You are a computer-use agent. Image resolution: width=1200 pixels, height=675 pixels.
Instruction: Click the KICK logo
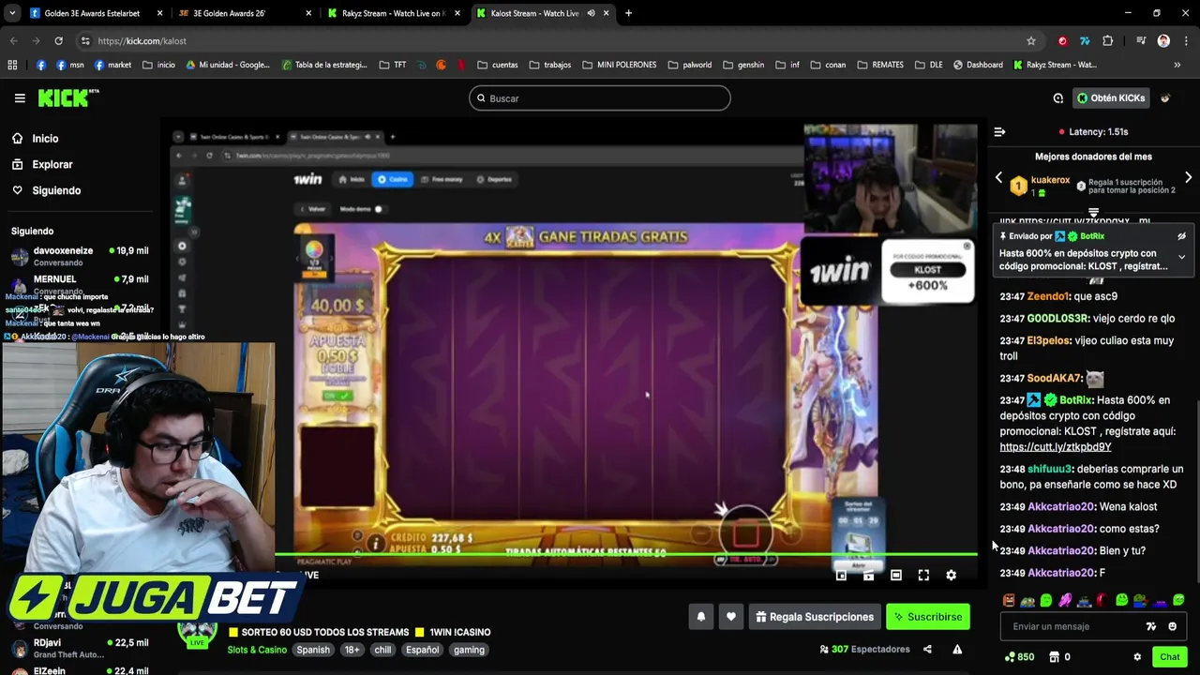pyautogui.click(x=67, y=97)
